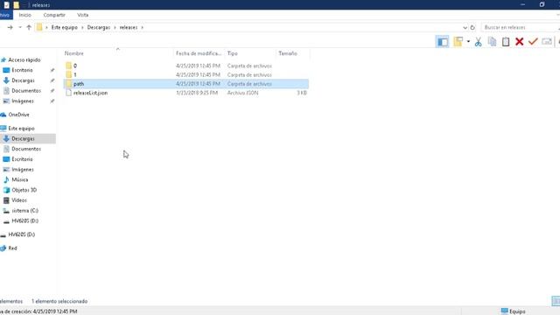Open Escritorio under Acceso rápido
Screen dimensions: 560x315
(22, 70)
